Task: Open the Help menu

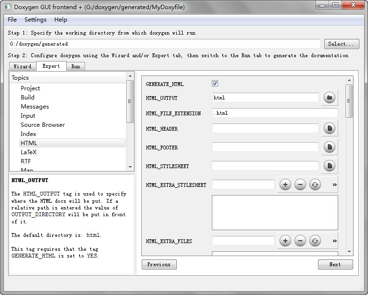Action: [61, 20]
